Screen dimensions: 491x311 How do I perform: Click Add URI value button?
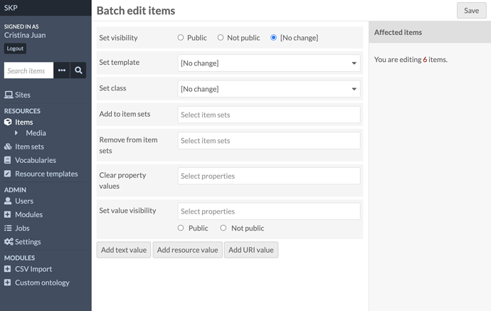250,250
